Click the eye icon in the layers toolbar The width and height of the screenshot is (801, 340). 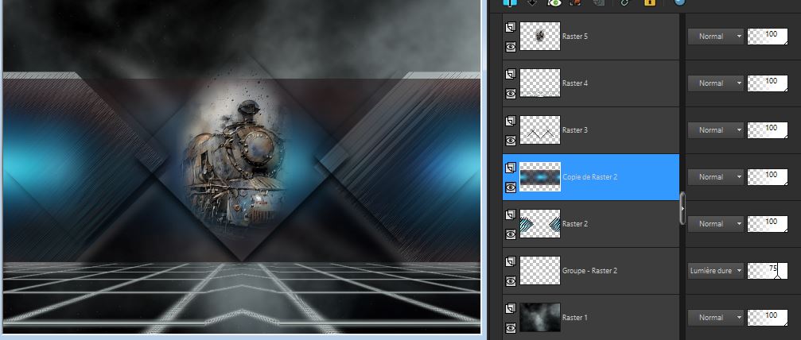pyautogui.click(x=554, y=2)
